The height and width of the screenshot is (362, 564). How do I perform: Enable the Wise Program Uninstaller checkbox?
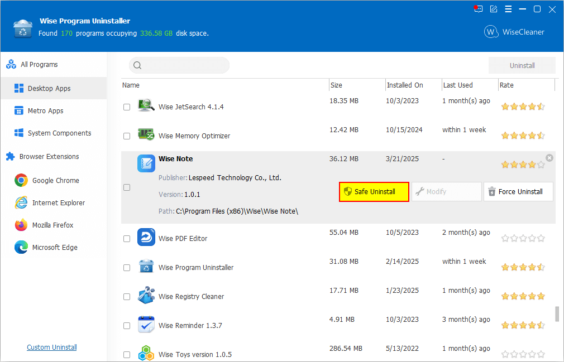[127, 268]
